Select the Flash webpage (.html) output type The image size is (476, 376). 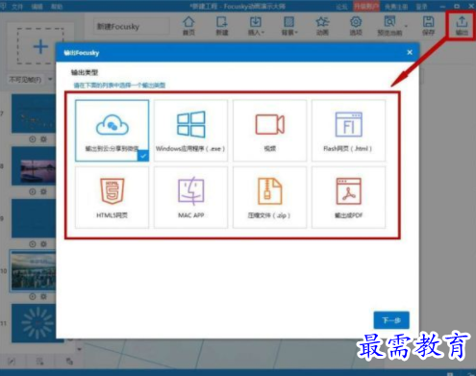click(348, 131)
